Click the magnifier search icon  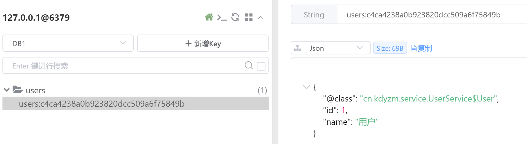(x=249, y=65)
